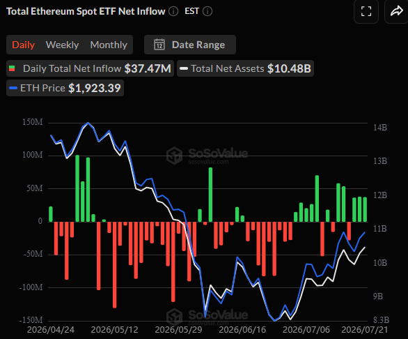408x339 pixels.
Task: Click the blue ETH Price legend swatch
Action: point(13,88)
